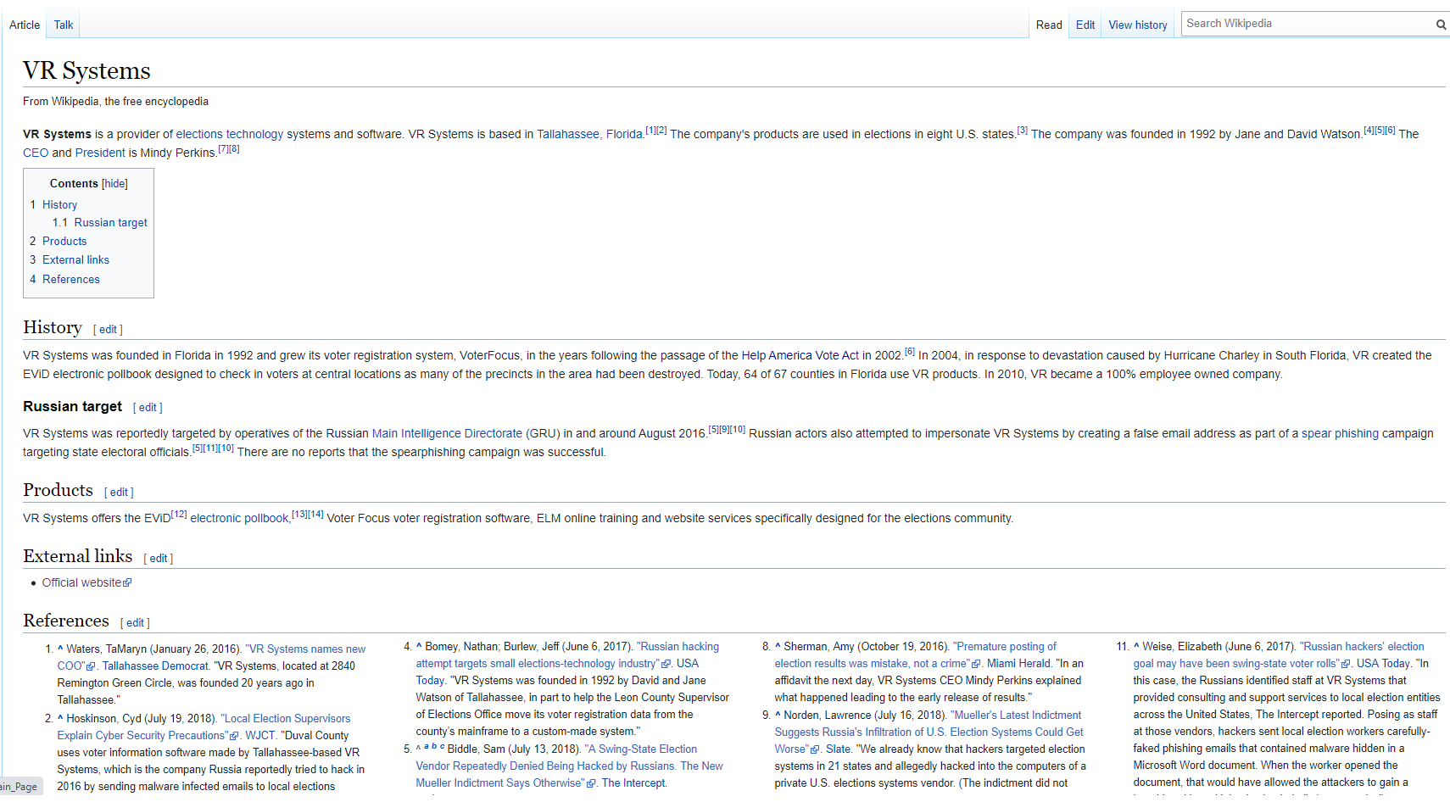Go to Russian target in Contents

coord(111,223)
